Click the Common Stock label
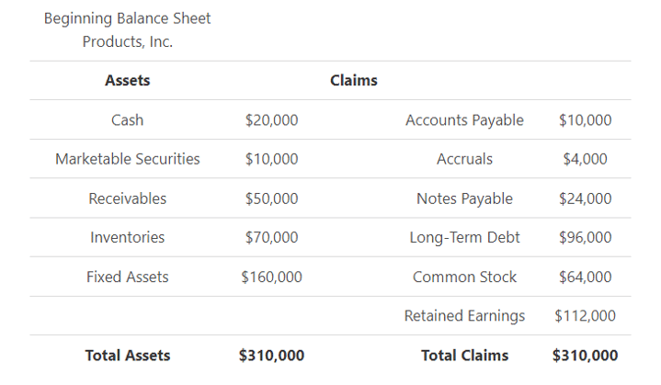661x385 pixels. click(464, 277)
